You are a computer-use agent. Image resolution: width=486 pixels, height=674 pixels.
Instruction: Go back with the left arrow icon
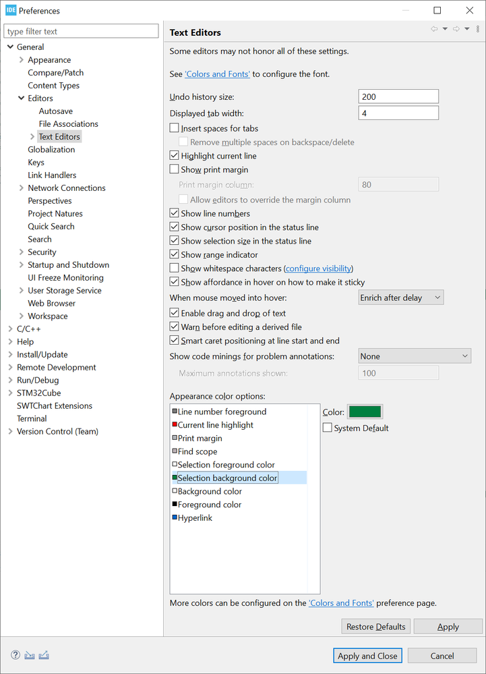click(x=434, y=29)
